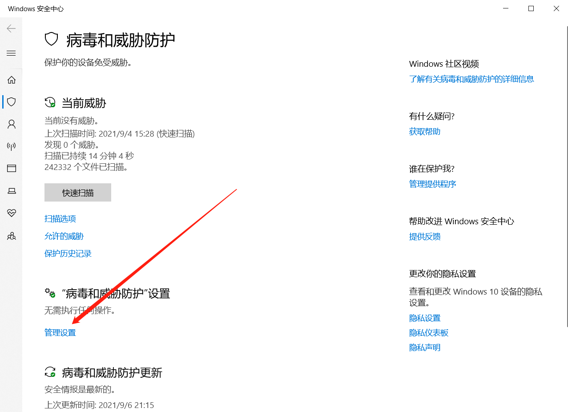
Task: Click the settings gear beside 病毒和威胁防护设置
Action: (x=49, y=293)
